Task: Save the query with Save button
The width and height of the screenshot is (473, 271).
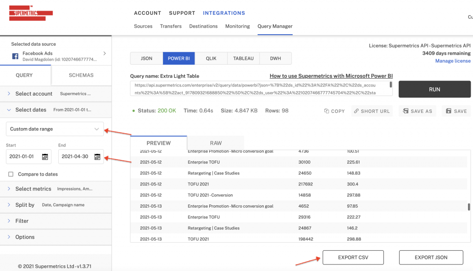Action: [x=456, y=111]
